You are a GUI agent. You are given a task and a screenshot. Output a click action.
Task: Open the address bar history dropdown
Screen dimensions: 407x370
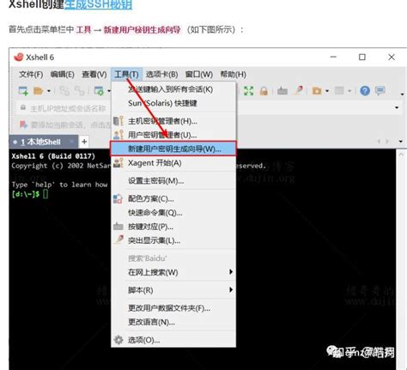coord(397,107)
